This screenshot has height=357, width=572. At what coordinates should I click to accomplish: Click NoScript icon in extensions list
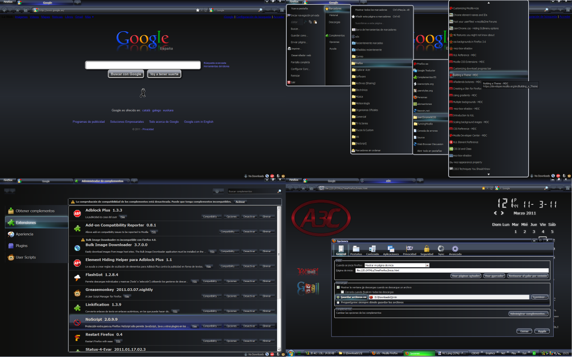tap(77, 323)
